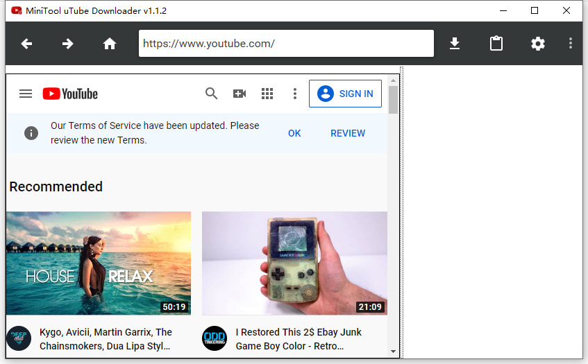Click the scrollbar up arrow
The image size is (588, 364).
coord(393,80)
